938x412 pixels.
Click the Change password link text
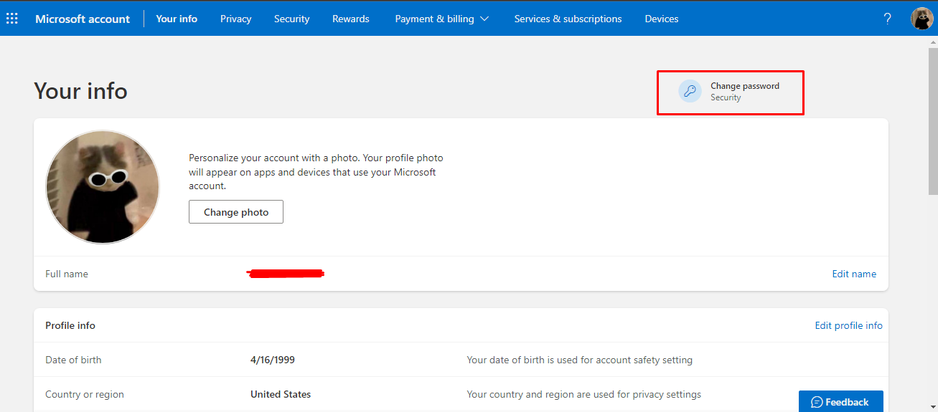pyautogui.click(x=745, y=86)
